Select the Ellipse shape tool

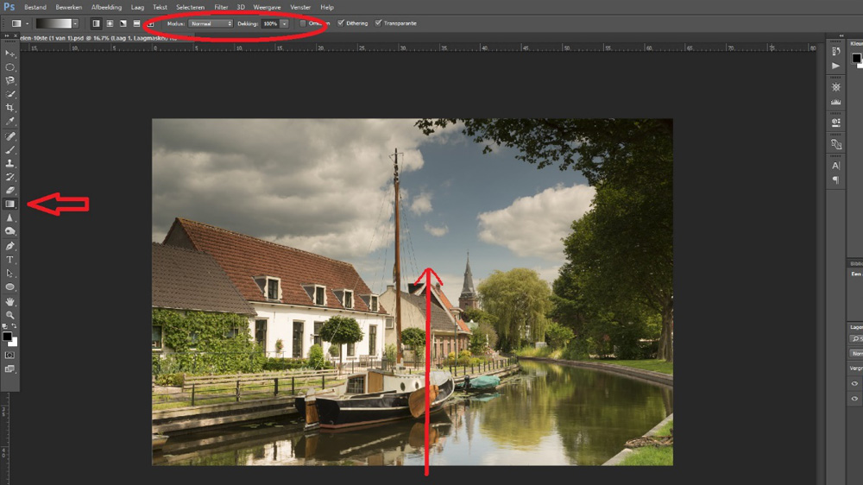9,287
